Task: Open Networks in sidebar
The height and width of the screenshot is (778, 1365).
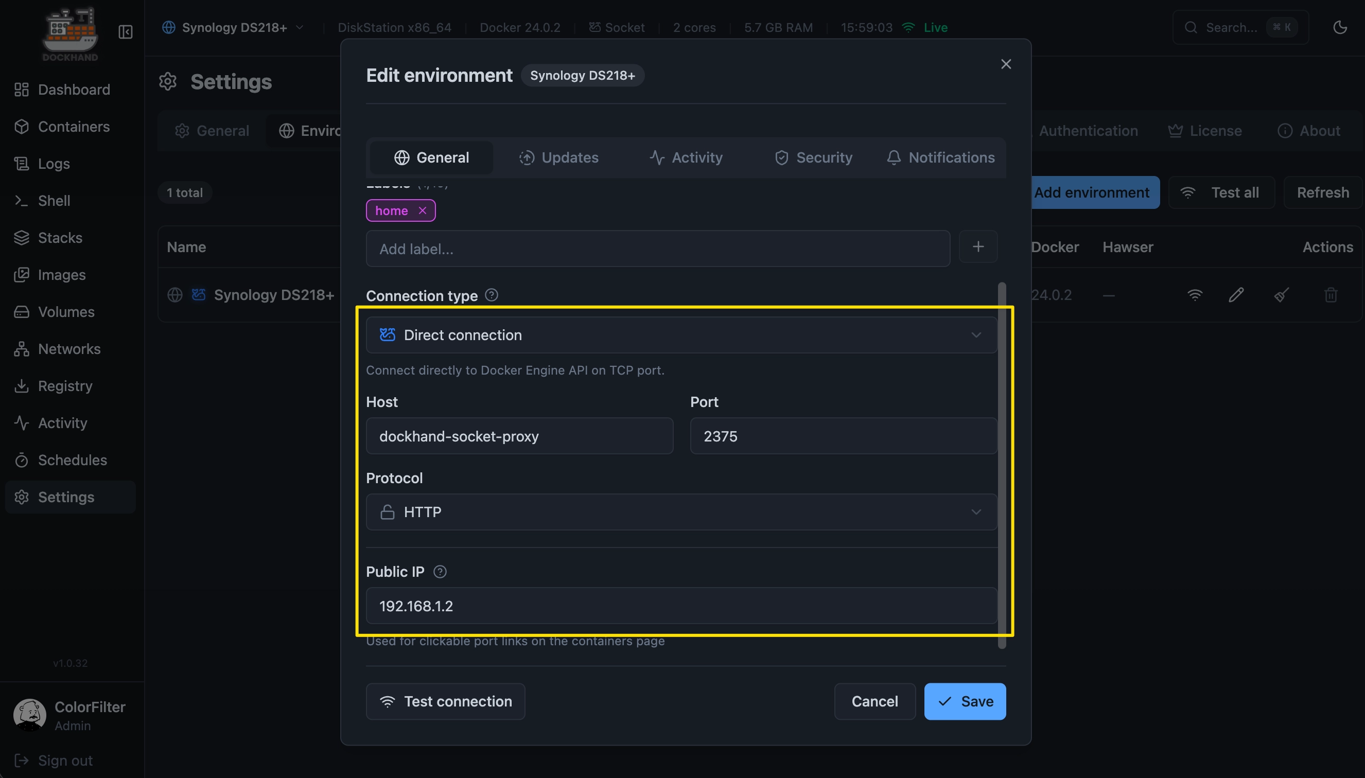Action: click(x=70, y=349)
